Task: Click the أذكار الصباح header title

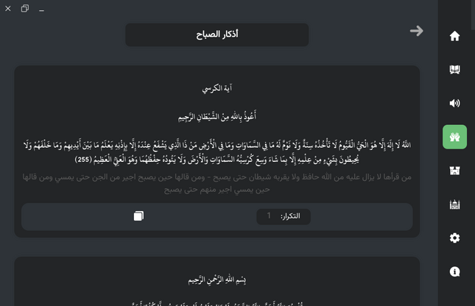Action: (217, 35)
